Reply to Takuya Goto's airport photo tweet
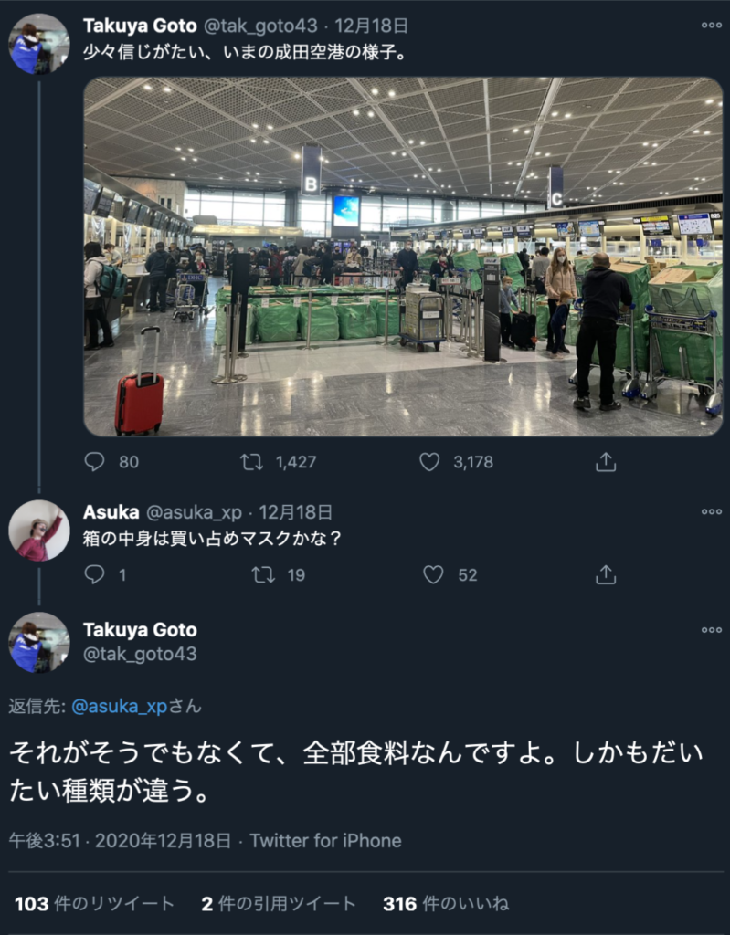Image resolution: width=730 pixels, height=935 pixels. (94, 461)
